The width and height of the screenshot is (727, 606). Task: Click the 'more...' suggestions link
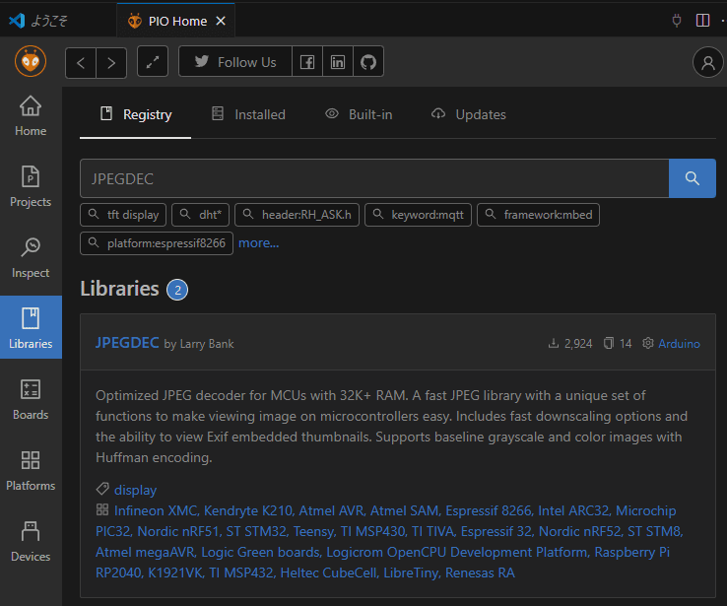pyautogui.click(x=258, y=243)
